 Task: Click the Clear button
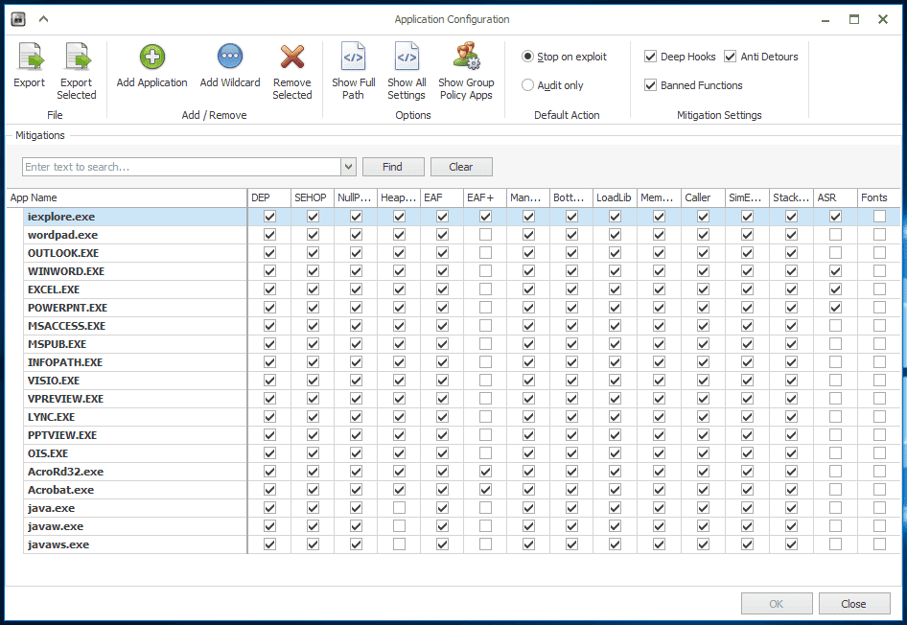[x=461, y=167]
